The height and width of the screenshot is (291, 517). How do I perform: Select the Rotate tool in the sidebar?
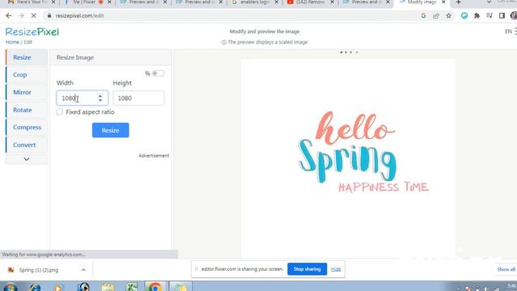pyautogui.click(x=27, y=110)
